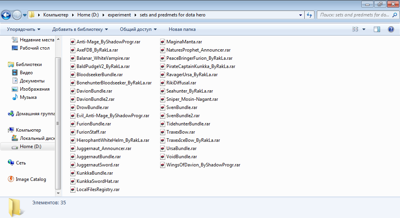Select the MaginaManta.rar archive icon

[162, 42]
